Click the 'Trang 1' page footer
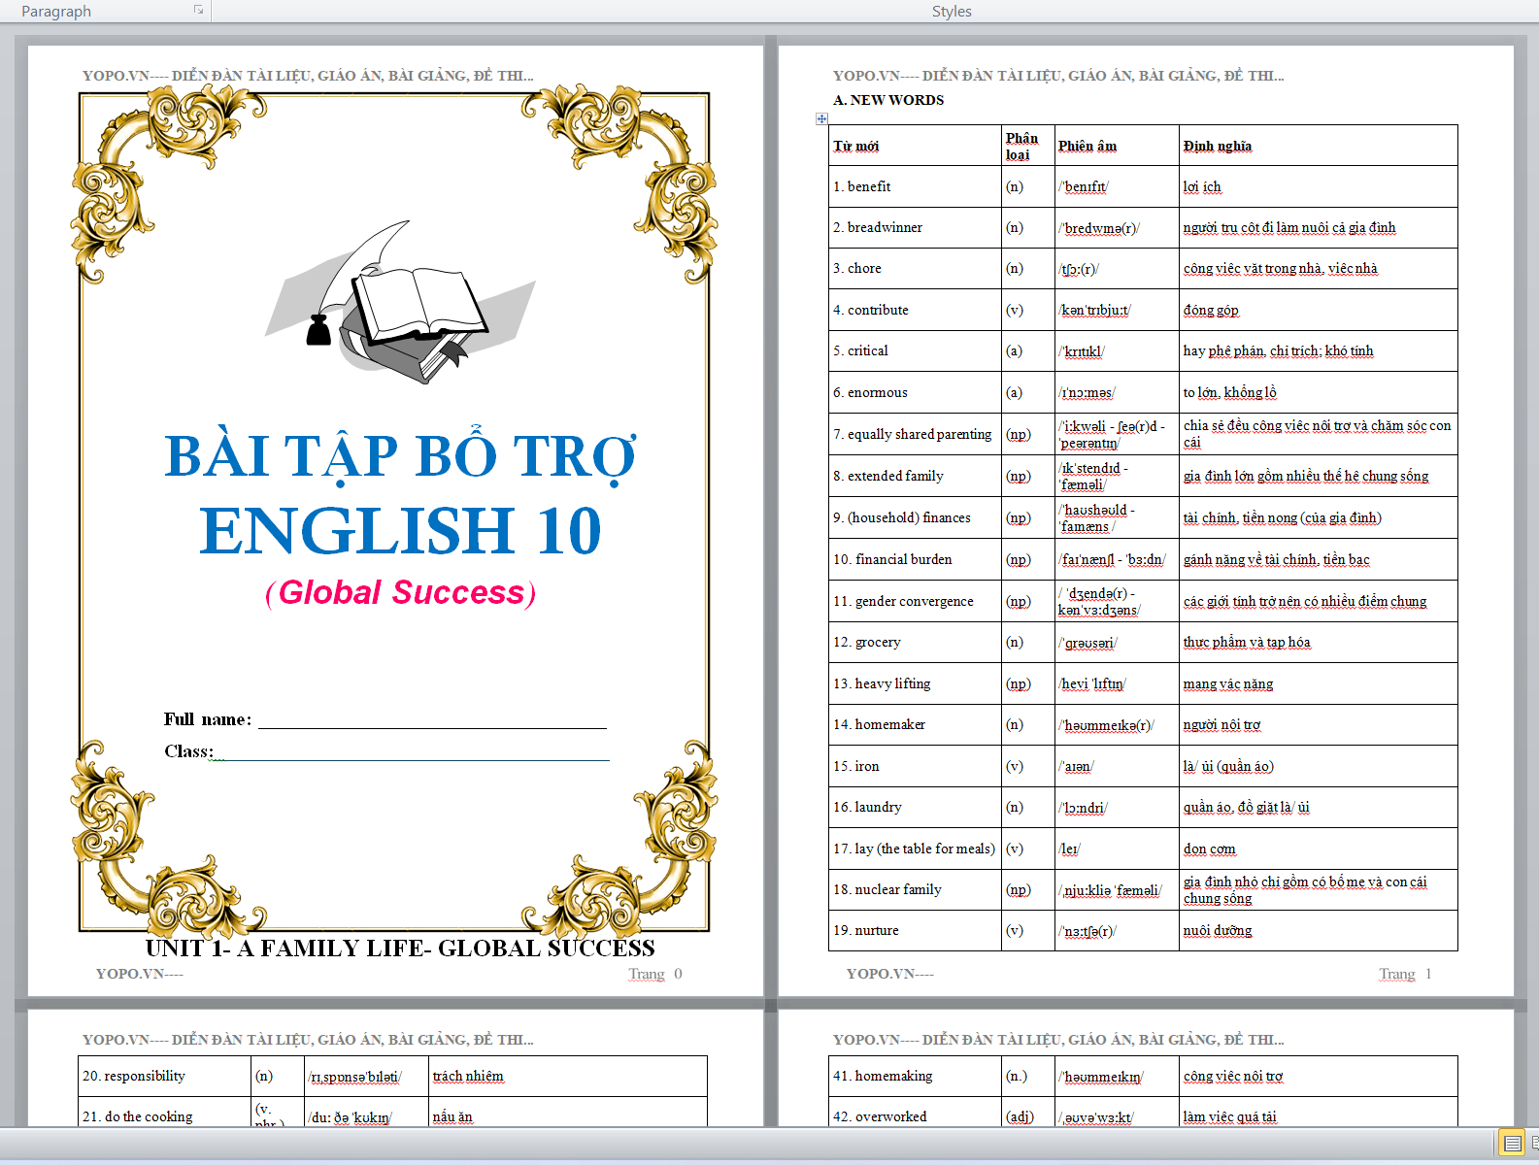The height and width of the screenshot is (1165, 1539). coord(1406,974)
